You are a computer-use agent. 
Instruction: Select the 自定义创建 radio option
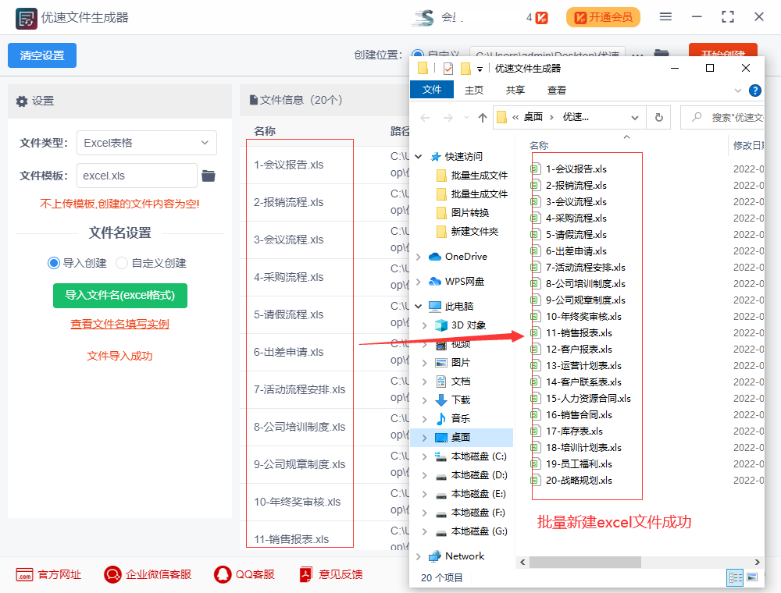click(x=123, y=262)
